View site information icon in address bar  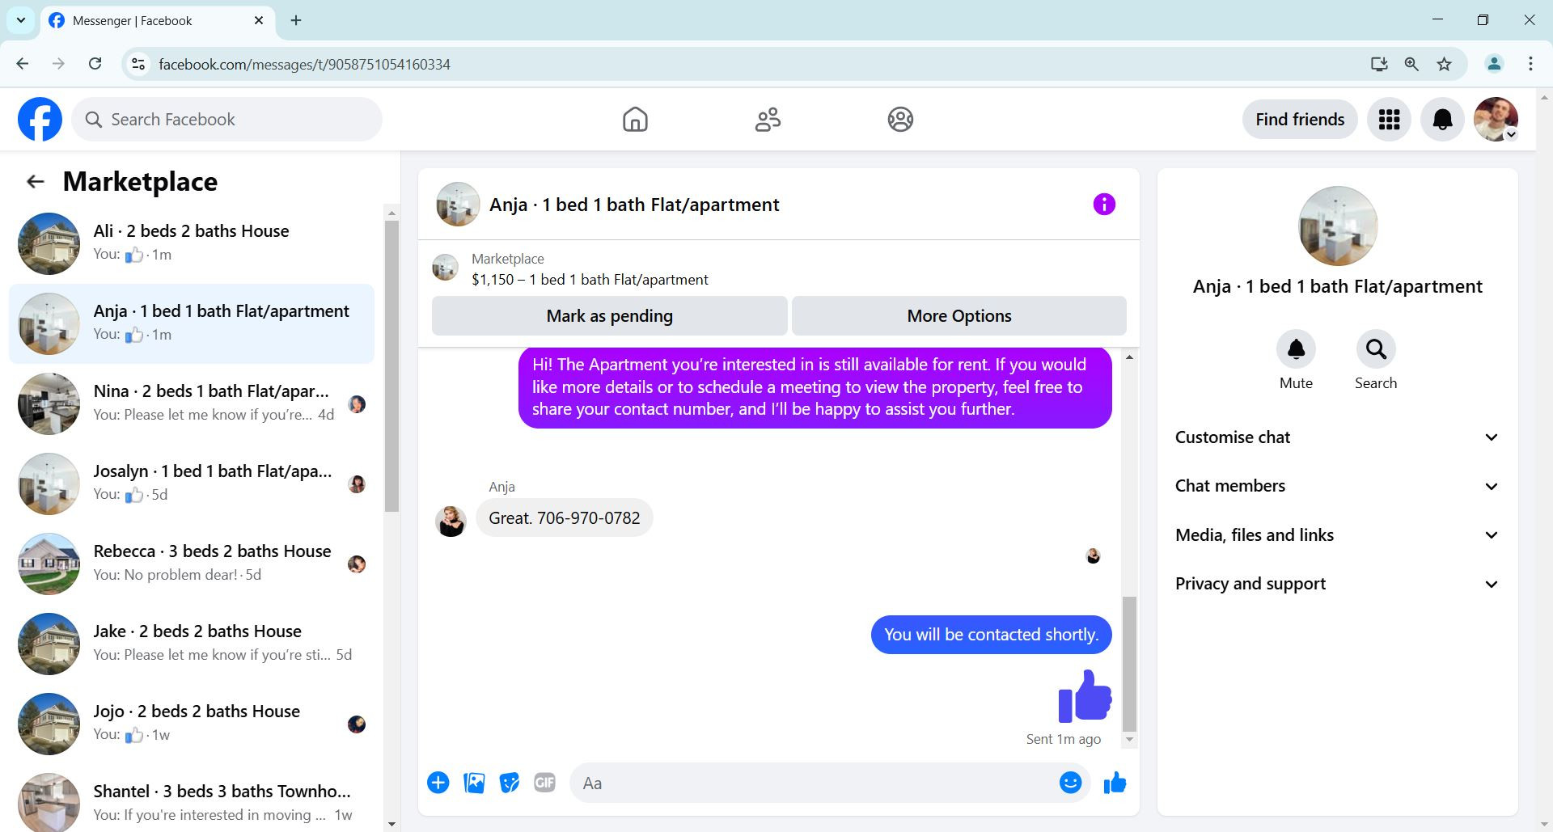pyautogui.click(x=138, y=64)
